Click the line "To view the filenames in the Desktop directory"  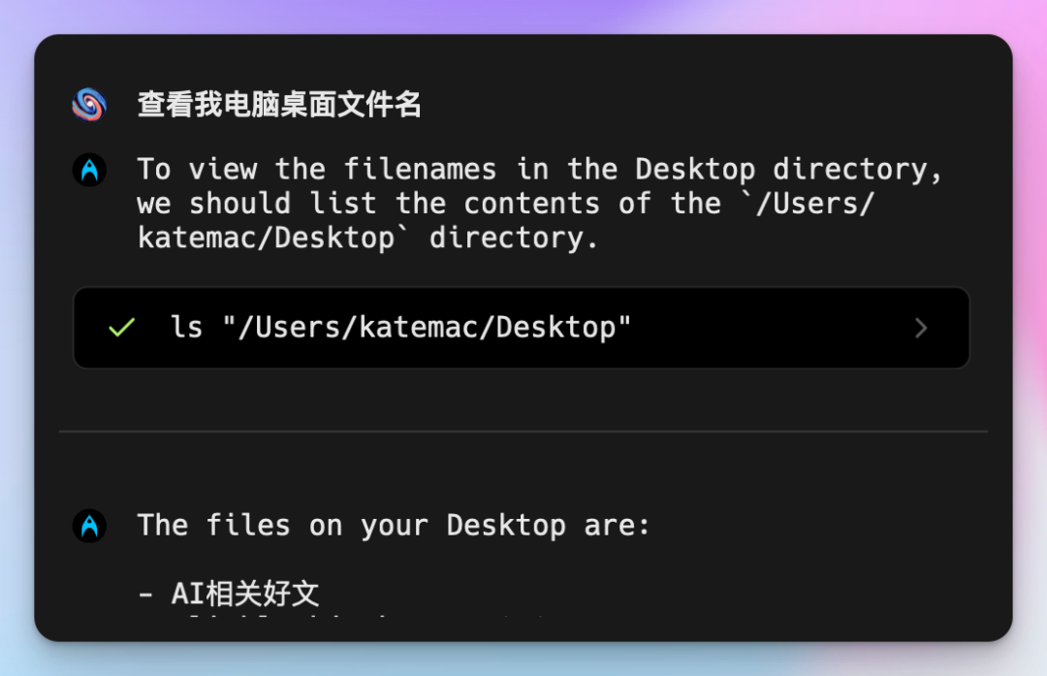540,170
